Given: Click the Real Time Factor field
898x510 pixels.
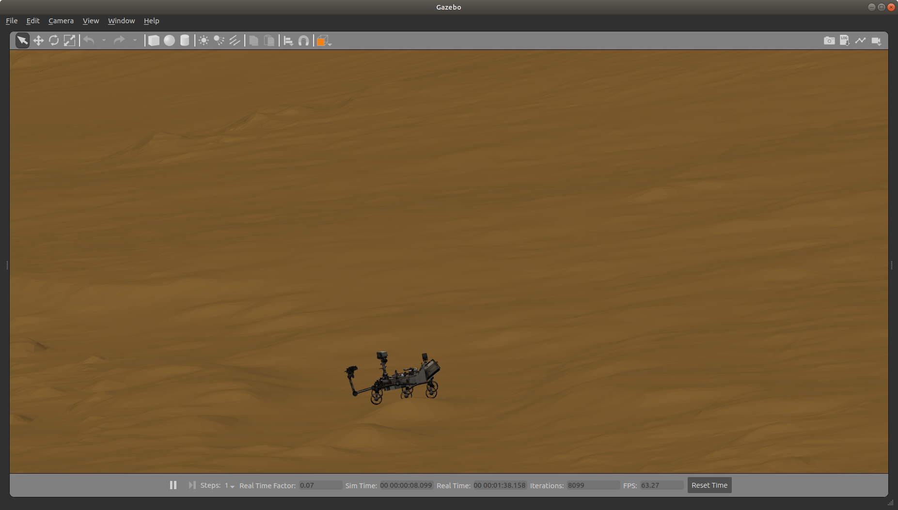Looking at the screenshot, I should [320, 485].
